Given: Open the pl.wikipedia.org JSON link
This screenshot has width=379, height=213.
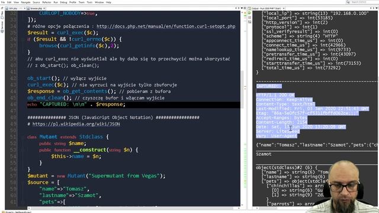Looking at the screenshot, I should (x=76, y=124).
